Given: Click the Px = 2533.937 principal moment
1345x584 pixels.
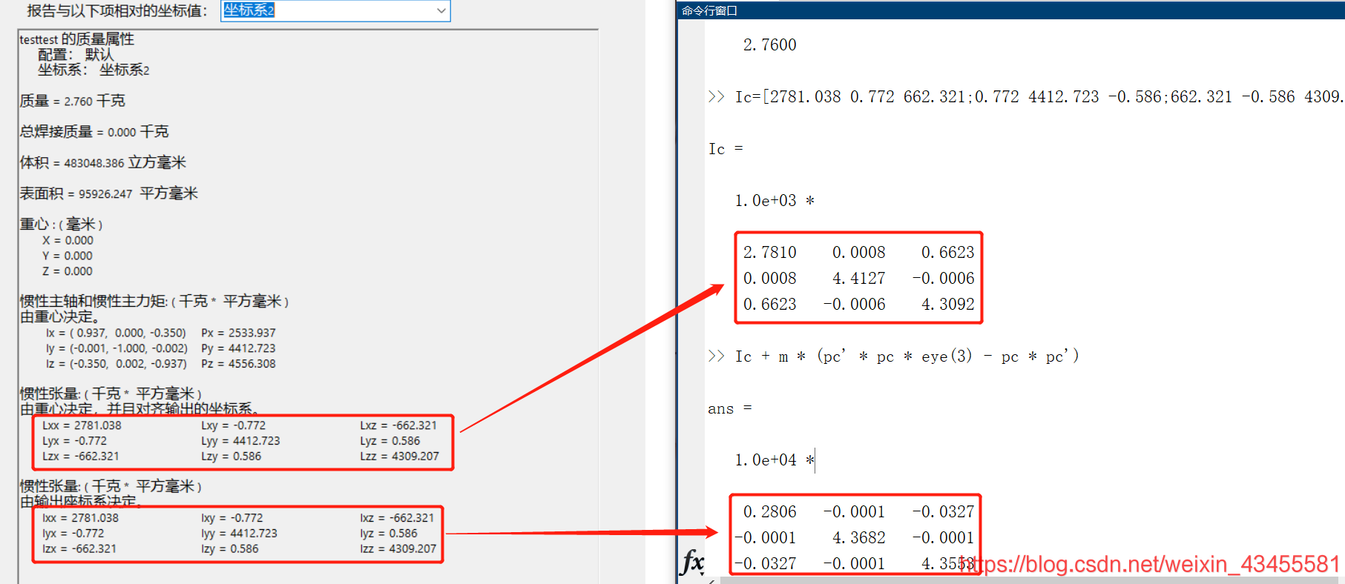Looking at the screenshot, I should pos(238,333).
